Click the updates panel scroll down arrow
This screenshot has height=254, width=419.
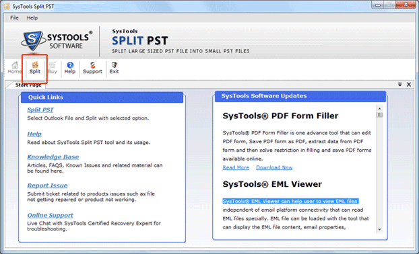point(379,230)
